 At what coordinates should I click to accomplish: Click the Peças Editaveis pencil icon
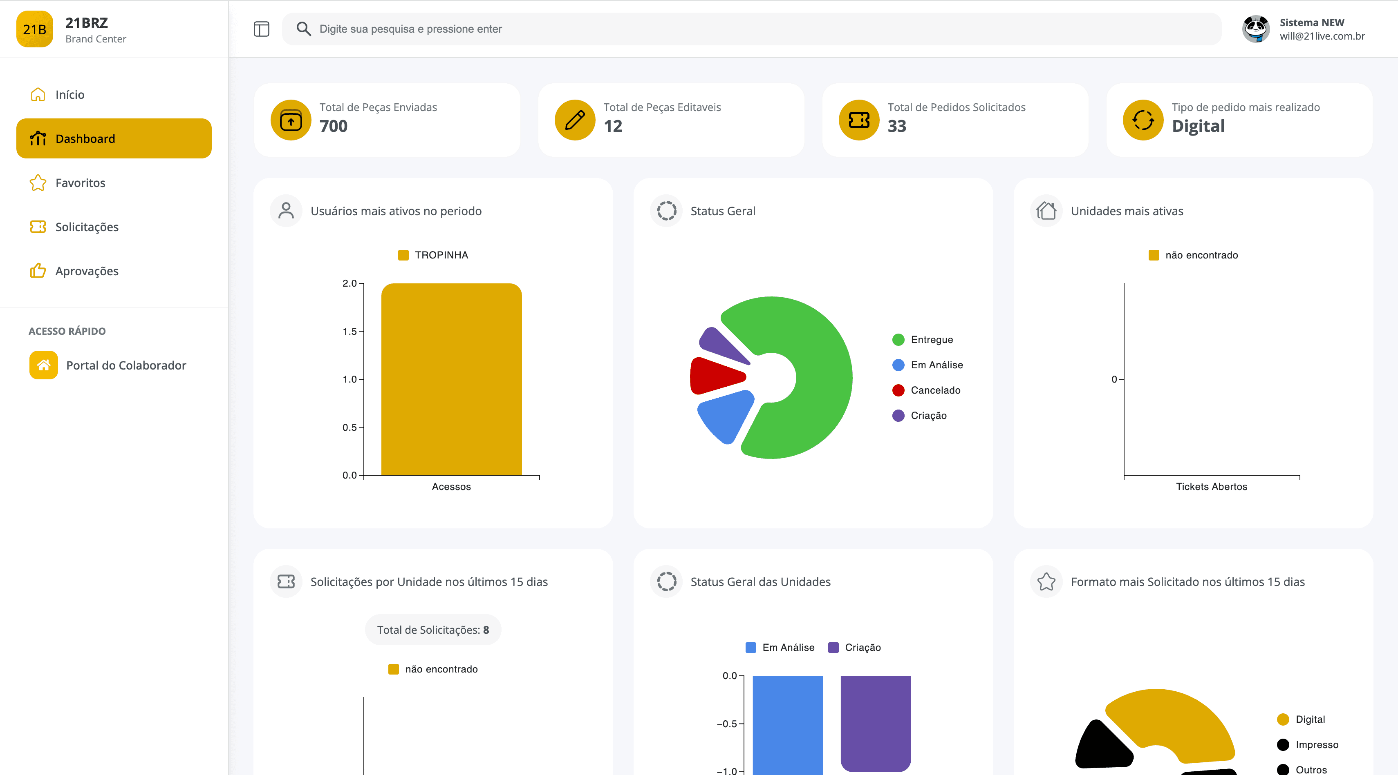click(x=575, y=120)
